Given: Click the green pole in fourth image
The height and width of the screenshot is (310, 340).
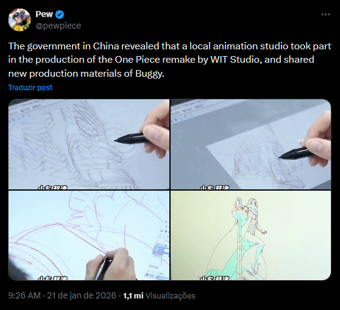Looking at the screenshot, I should point(240,245).
